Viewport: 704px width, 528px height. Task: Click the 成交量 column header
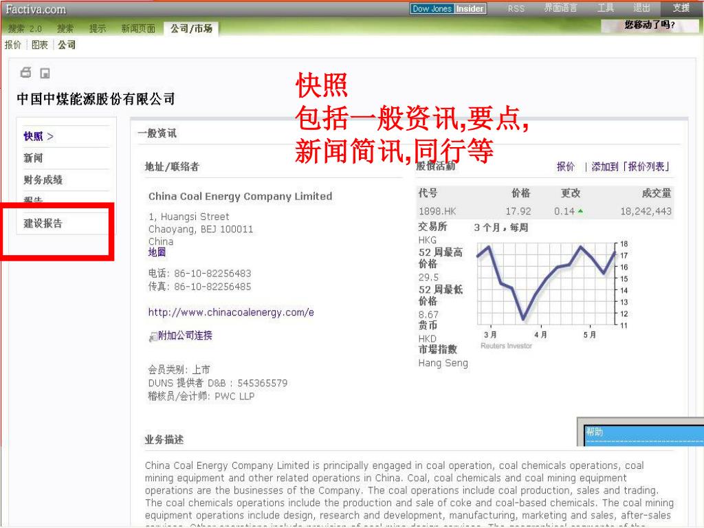pos(657,193)
